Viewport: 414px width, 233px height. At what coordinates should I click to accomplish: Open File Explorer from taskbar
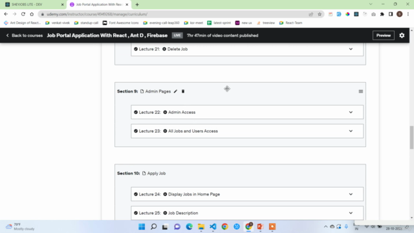point(201,227)
